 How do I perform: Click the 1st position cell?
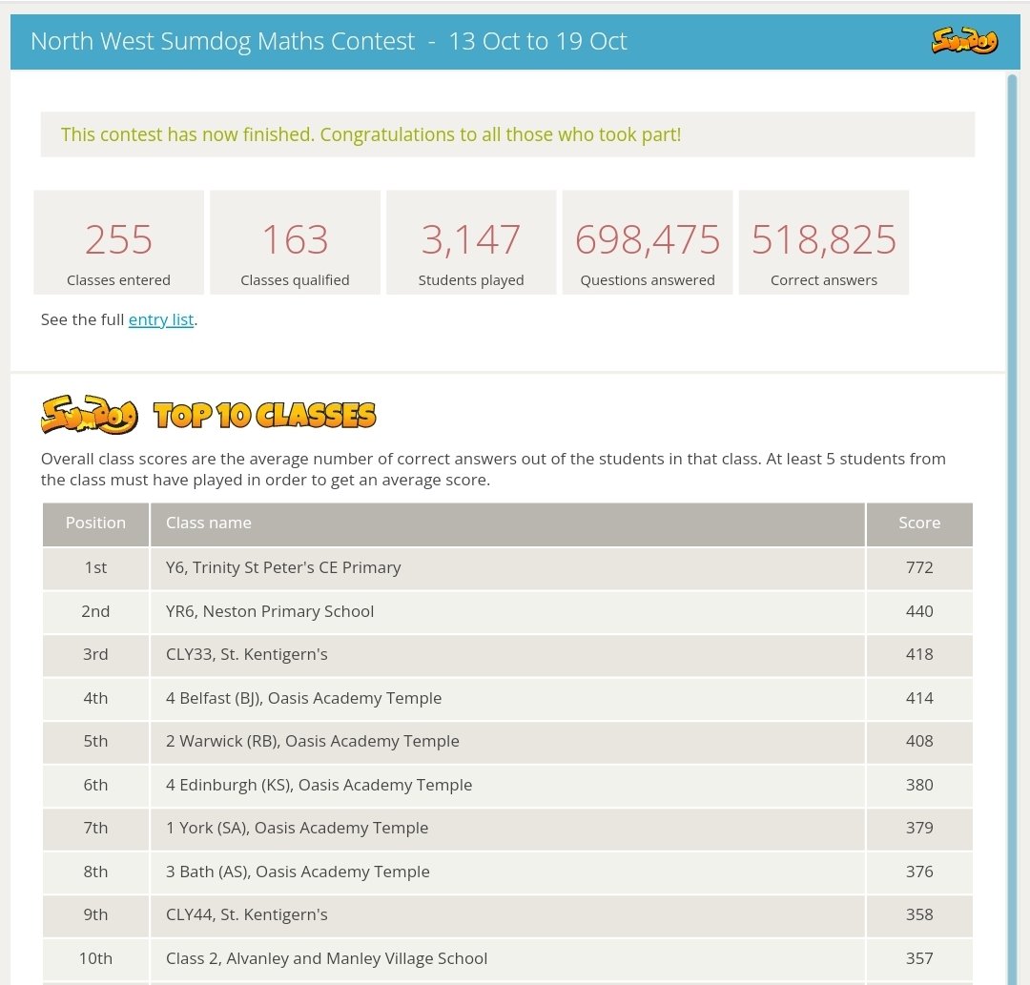click(x=96, y=568)
